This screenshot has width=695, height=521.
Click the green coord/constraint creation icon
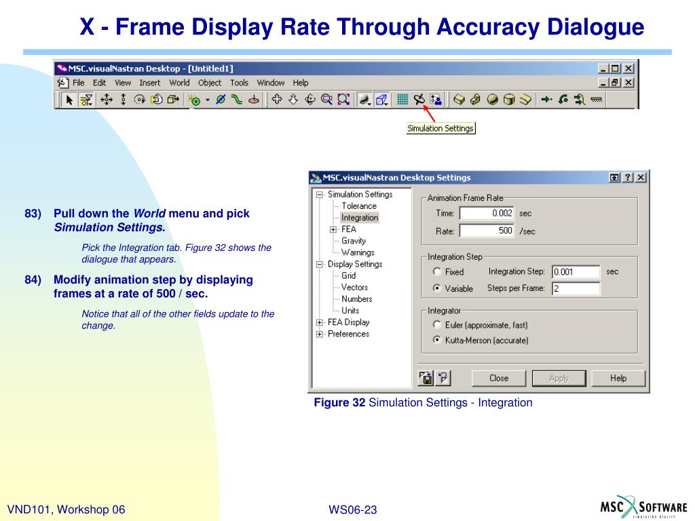point(194,100)
